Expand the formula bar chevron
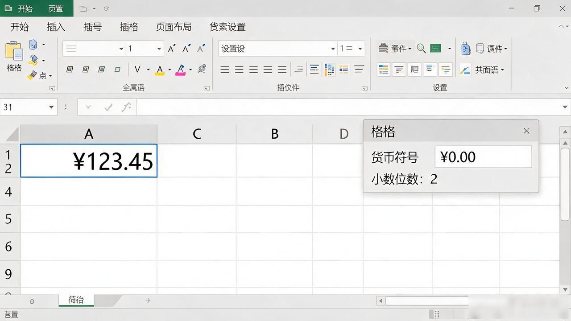 [x=565, y=107]
